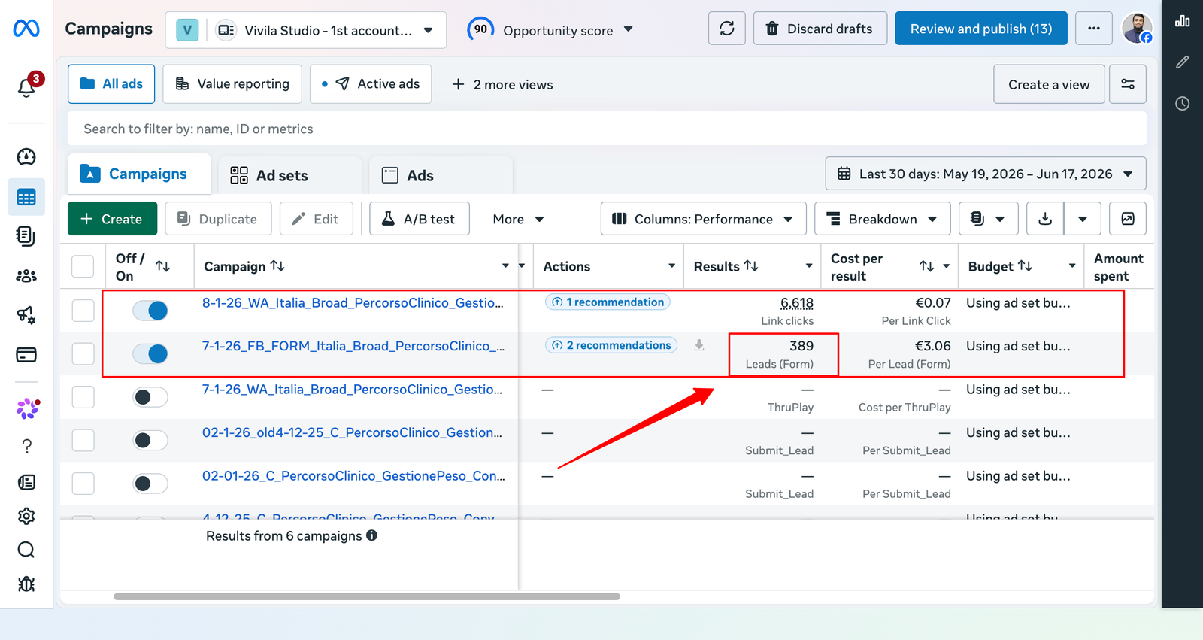Screen dimensions: 1203x640
Task: Sort by the Results column header
Action: point(726,266)
